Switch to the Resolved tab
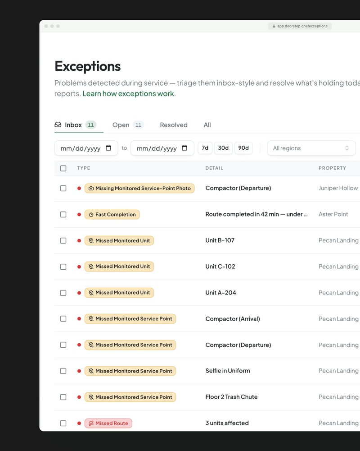The width and height of the screenshot is (360, 451). (x=174, y=125)
